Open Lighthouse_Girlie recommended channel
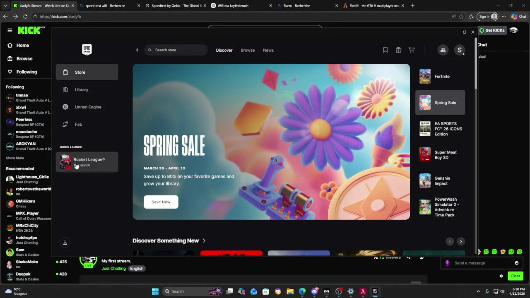Viewport: 530px width, 298px height. pyautogui.click(x=28, y=179)
